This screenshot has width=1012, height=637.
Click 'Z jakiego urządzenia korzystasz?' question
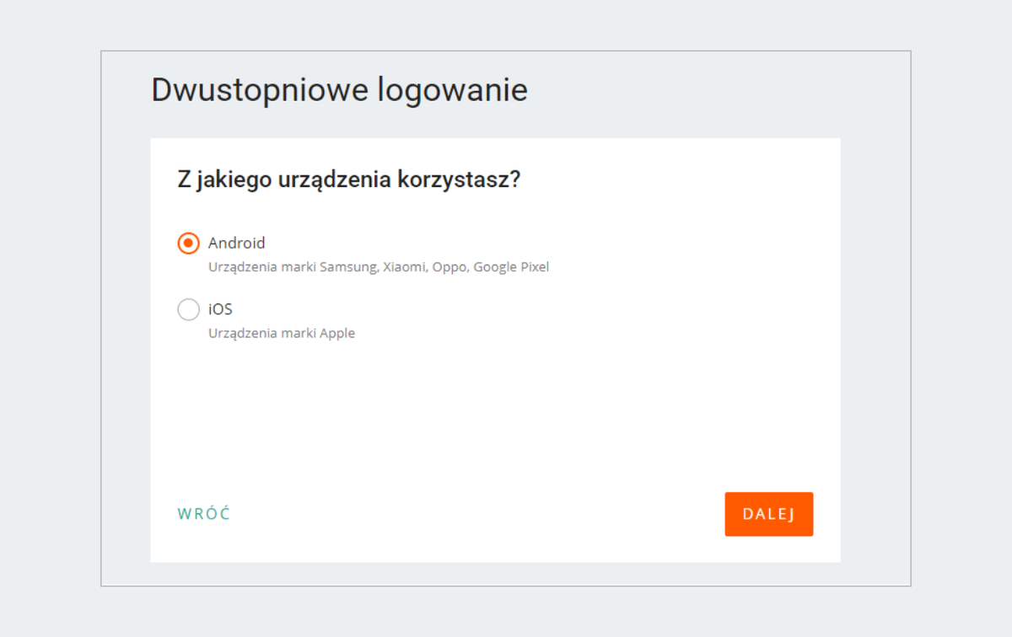point(348,180)
